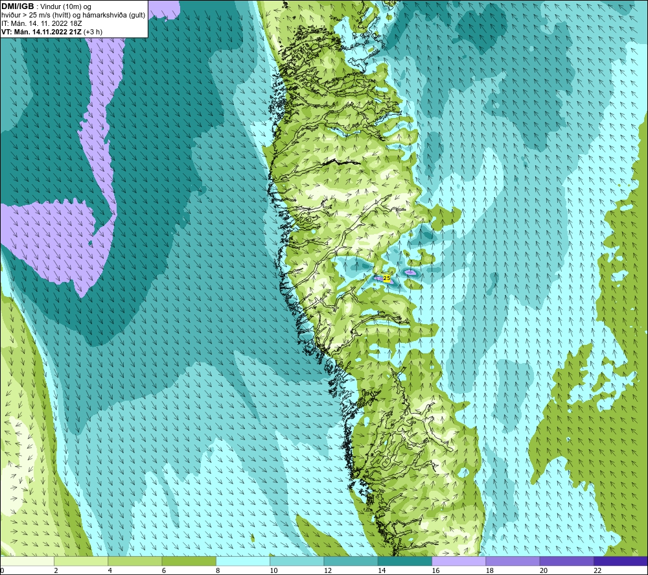Click the legend value 8
The image size is (648, 575).
tap(218, 570)
